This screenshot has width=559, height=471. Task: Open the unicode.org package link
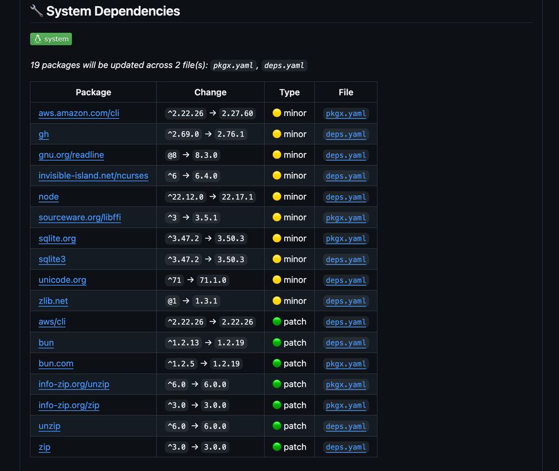63,280
